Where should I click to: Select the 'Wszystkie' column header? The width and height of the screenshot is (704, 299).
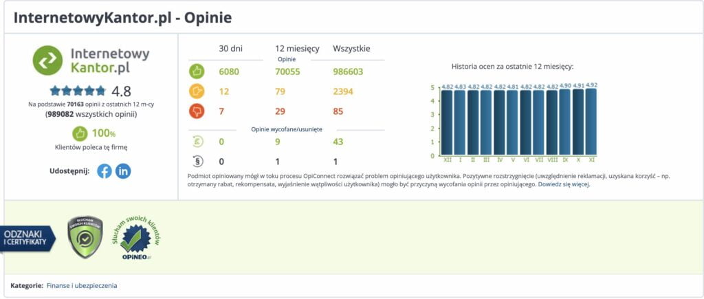point(351,49)
